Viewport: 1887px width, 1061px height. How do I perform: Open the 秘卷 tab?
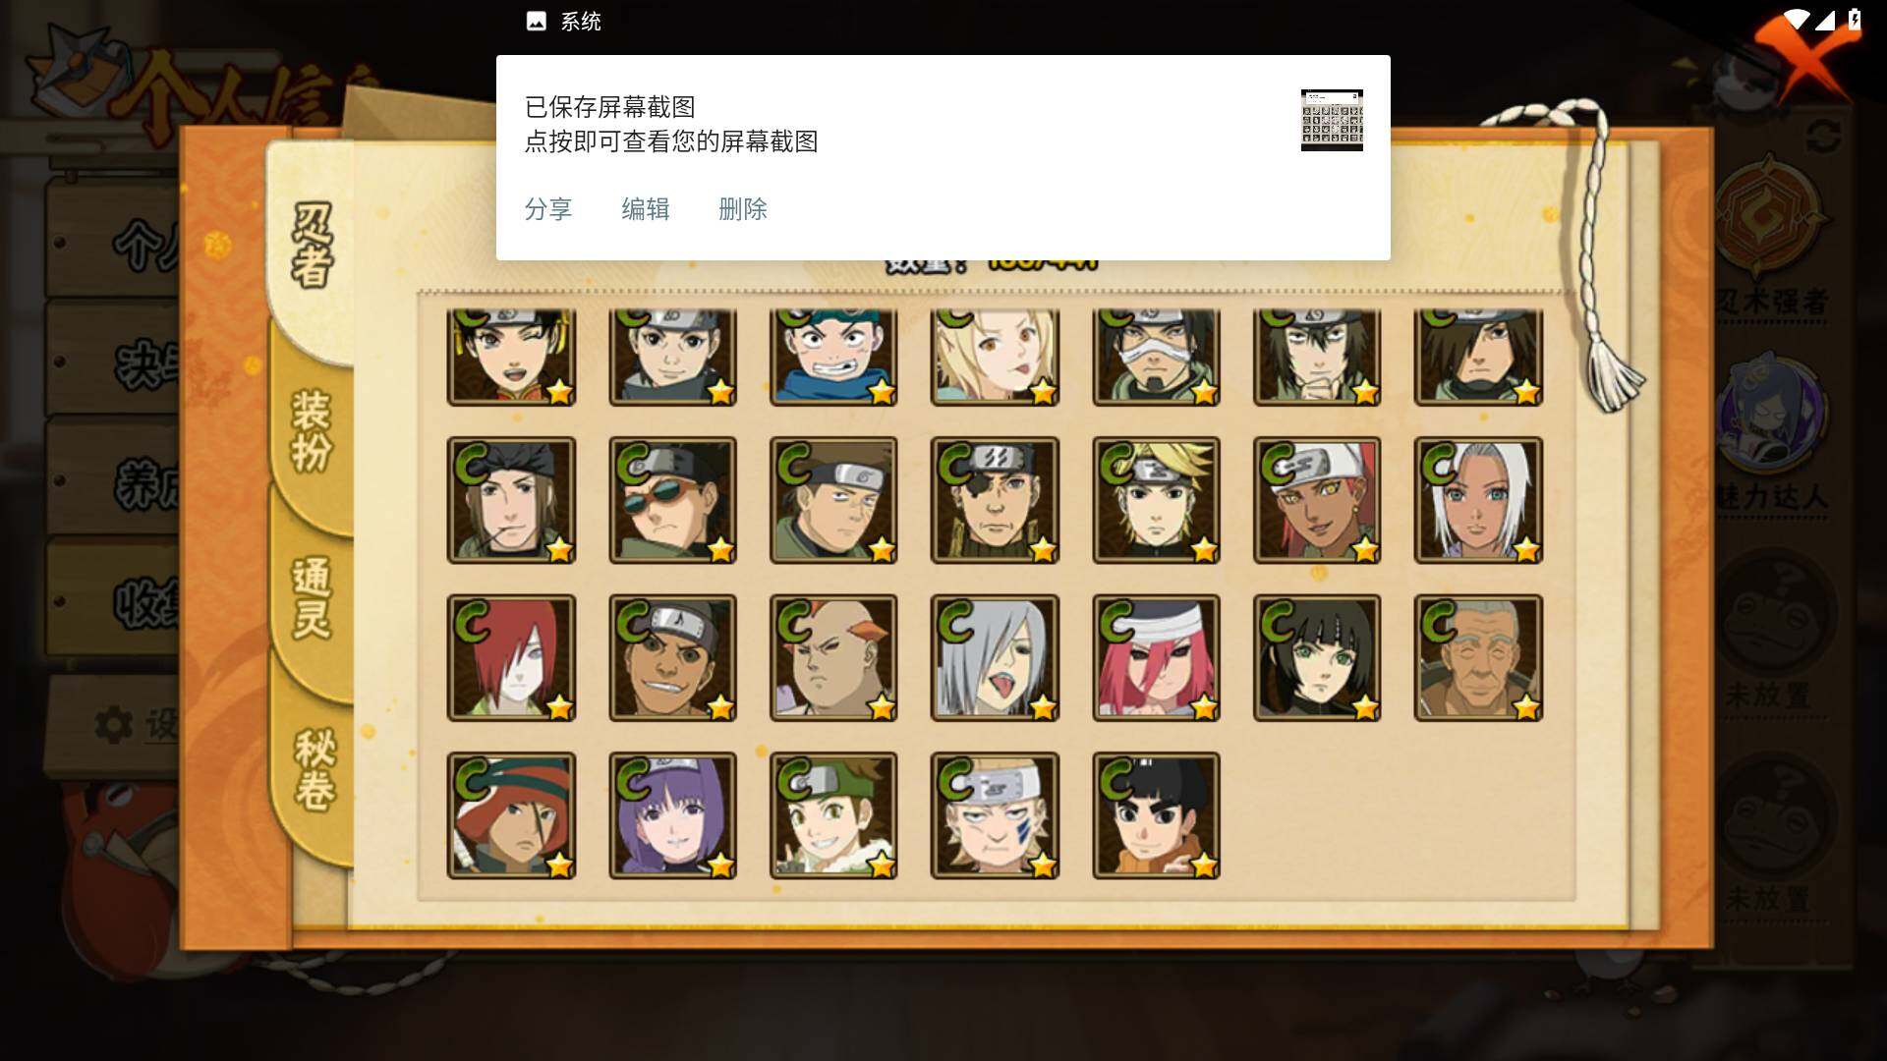point(314,769)
